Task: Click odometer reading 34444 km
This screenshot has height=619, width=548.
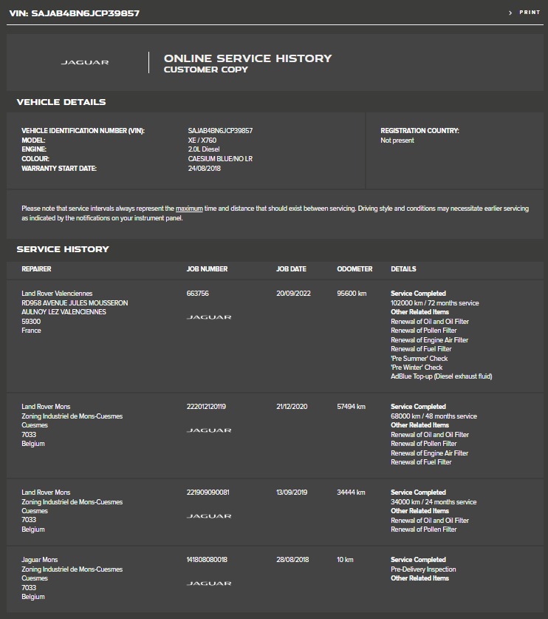Action: [x=351, y=493]
